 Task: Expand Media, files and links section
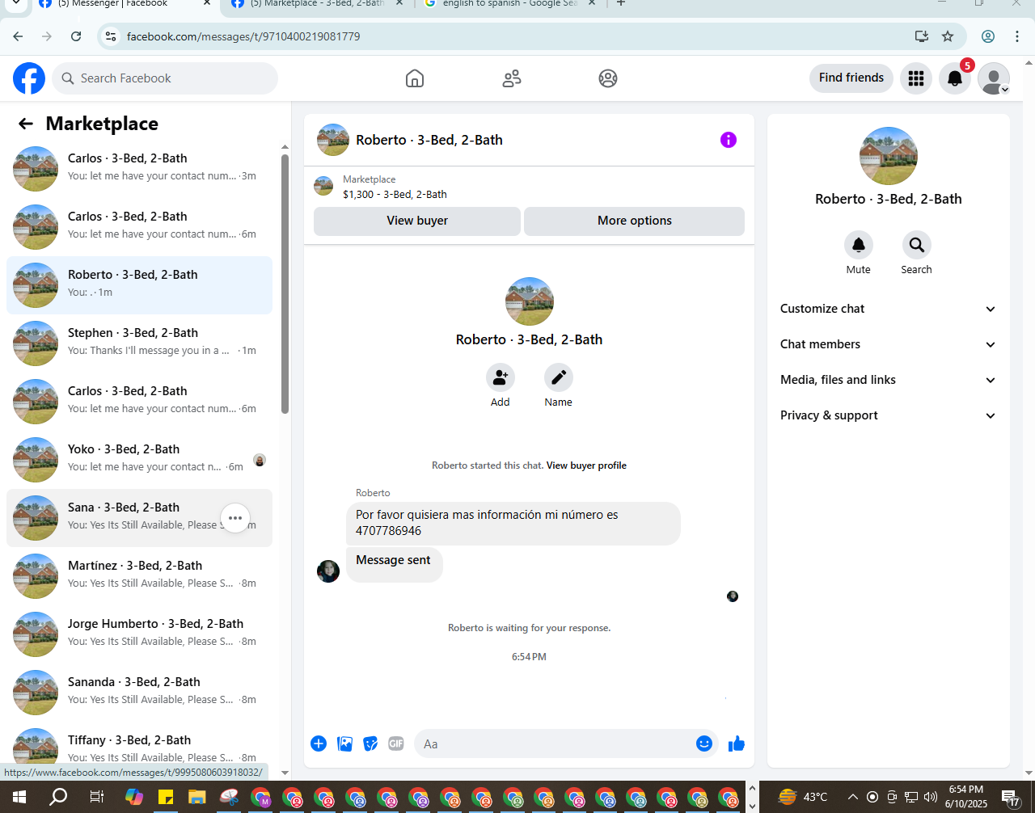coord(888,380)
